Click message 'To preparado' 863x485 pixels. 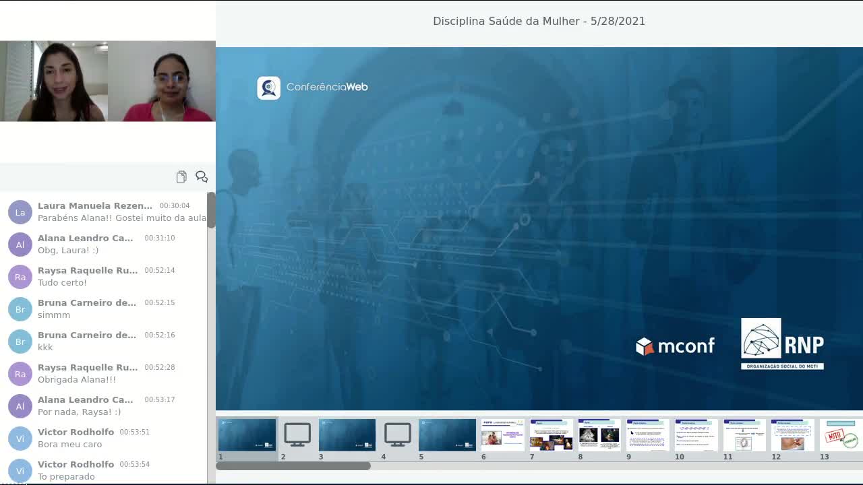(66, 477)
